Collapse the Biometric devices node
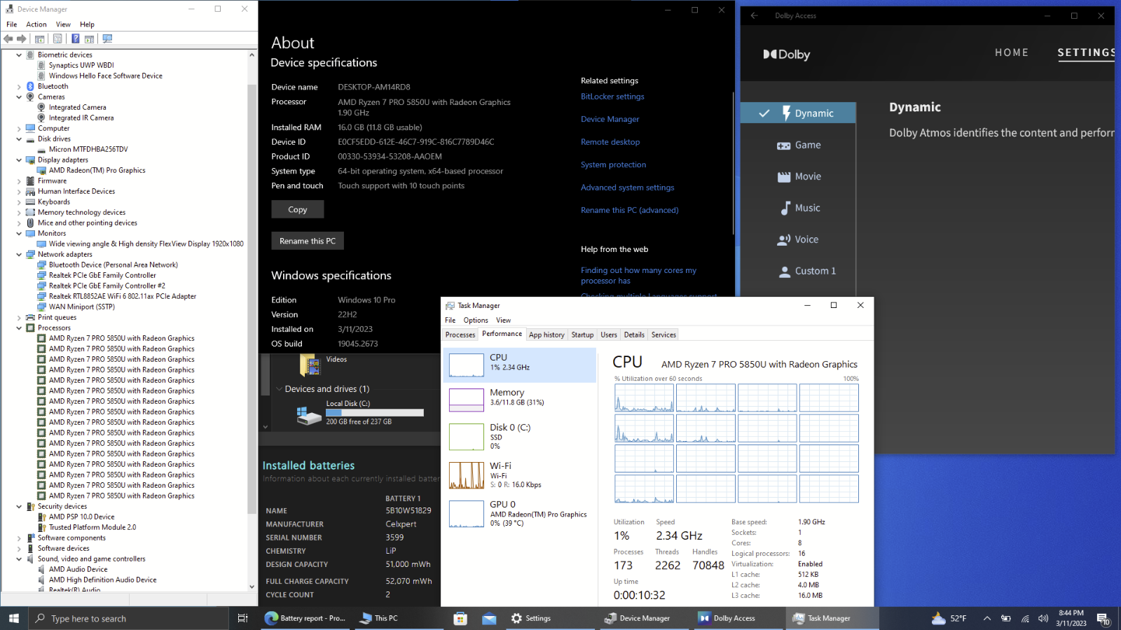Viewport: 1121px width, 630px height. (x=19, y=55)
